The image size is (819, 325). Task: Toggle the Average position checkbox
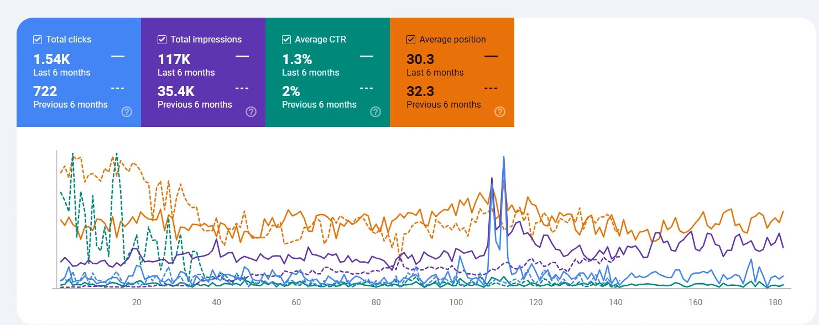click(x=411, y=40)
